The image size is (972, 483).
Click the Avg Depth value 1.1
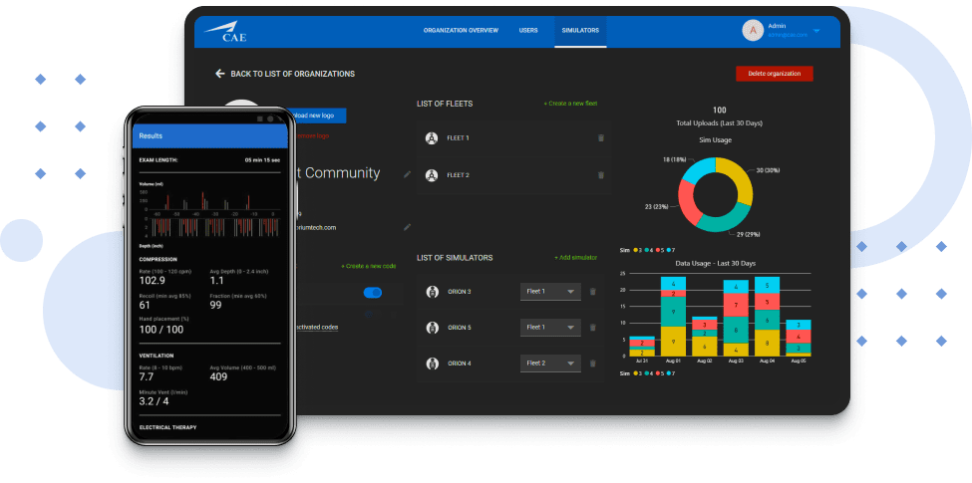pos(216,281)
